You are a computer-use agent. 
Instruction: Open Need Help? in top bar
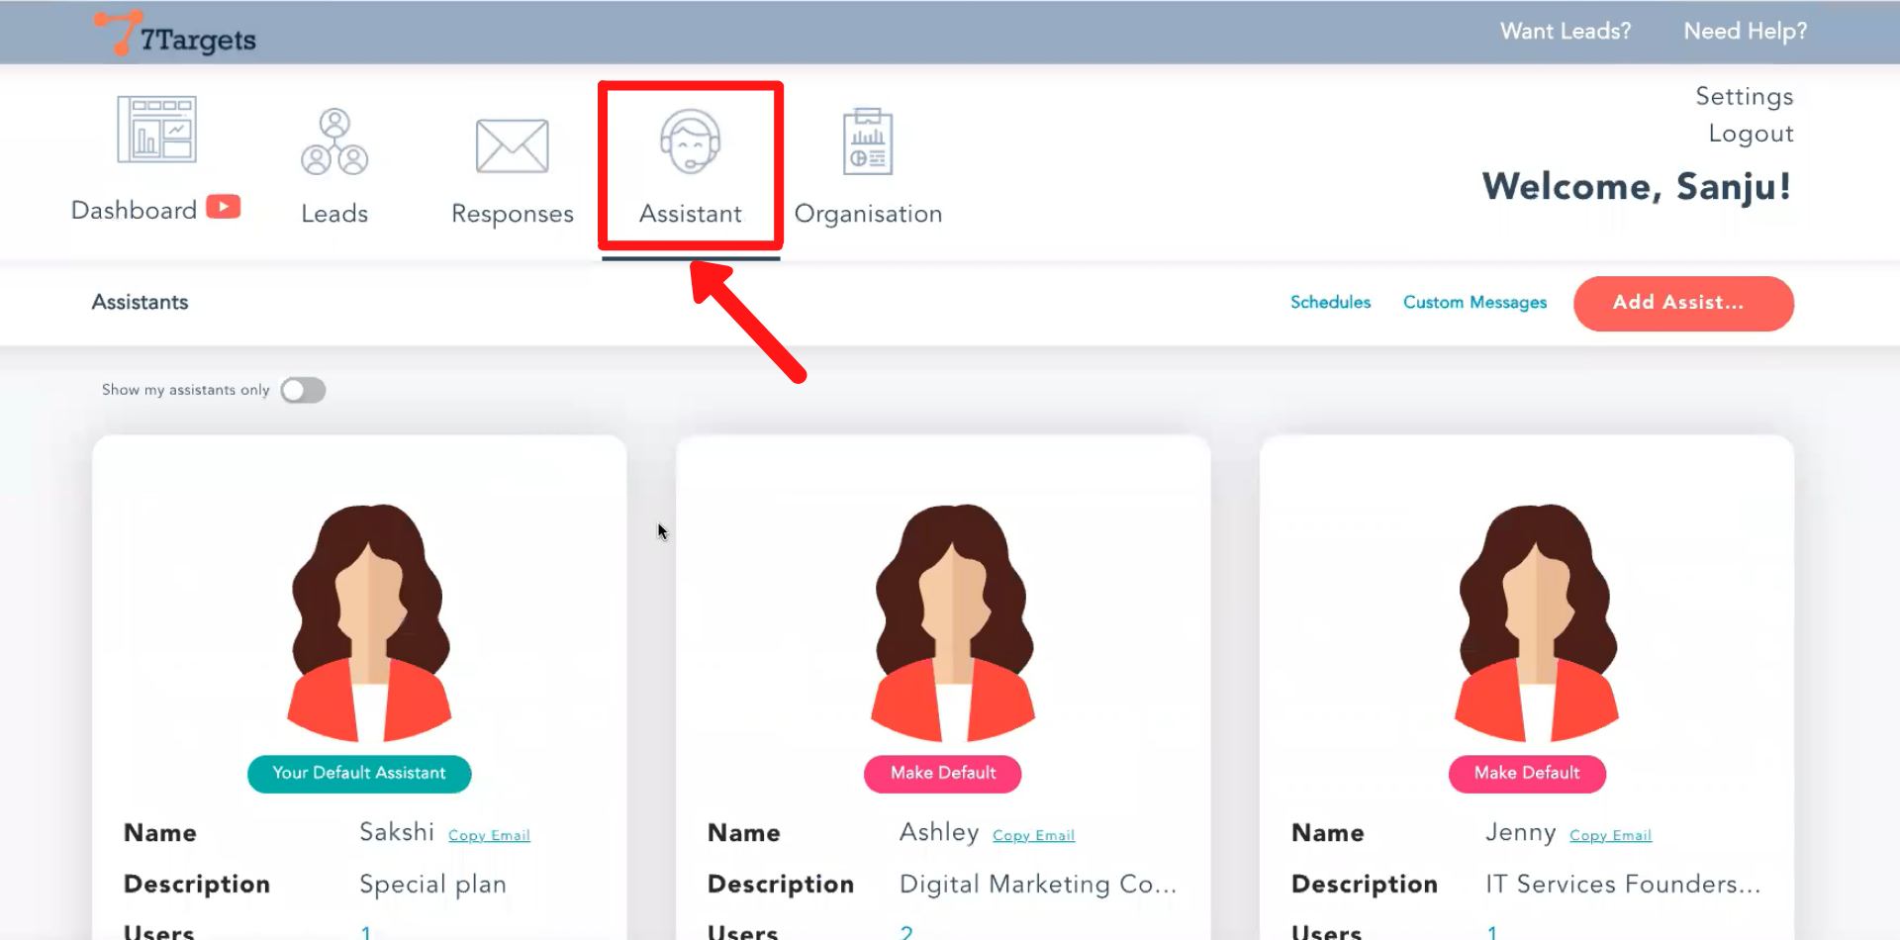[1745, 32]
